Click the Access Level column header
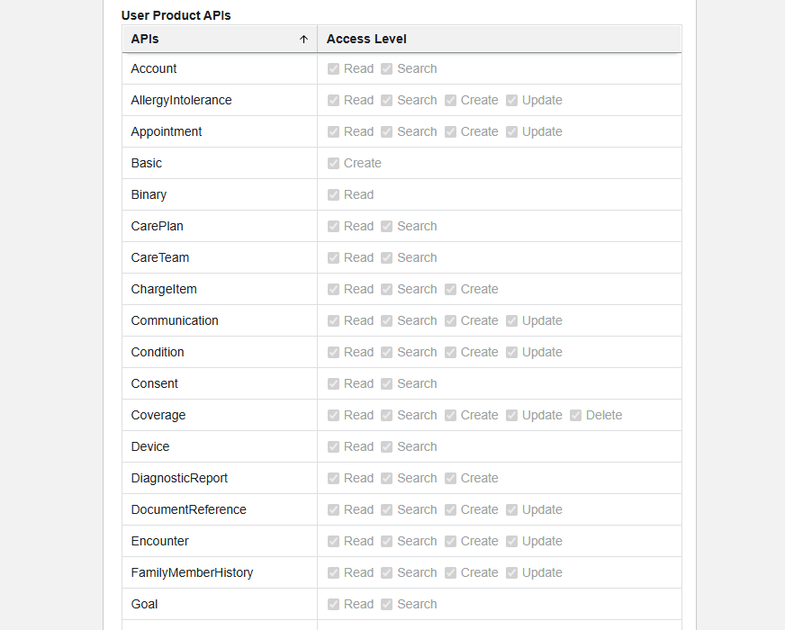This screenshot has height=630, width=785. click(x=366, y=40)
